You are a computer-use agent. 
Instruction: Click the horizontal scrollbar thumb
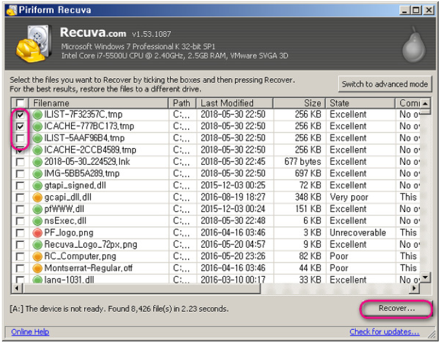click(142, 288)
